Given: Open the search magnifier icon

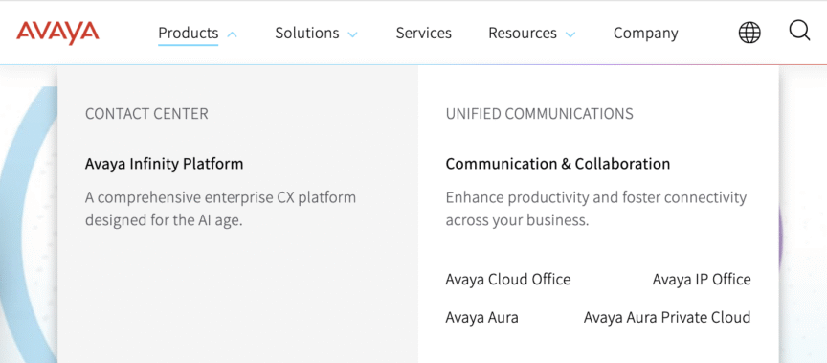Looking at the screenshot, I should point(799,31).
